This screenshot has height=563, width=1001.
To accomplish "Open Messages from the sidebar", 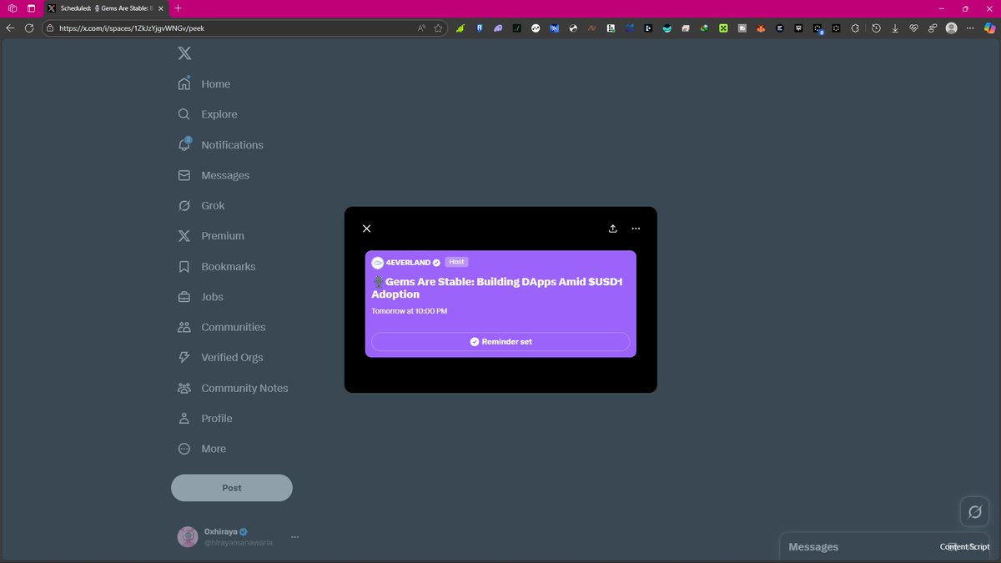I will tap(214, 175).
